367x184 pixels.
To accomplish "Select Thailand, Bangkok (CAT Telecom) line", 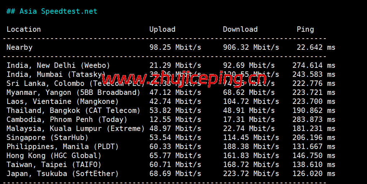I will click(73, 110).
